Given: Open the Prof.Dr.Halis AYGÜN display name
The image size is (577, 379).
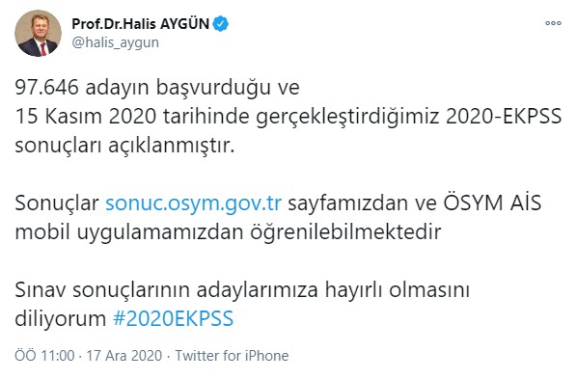Looking at the screenshot, I should coord(140,24).
